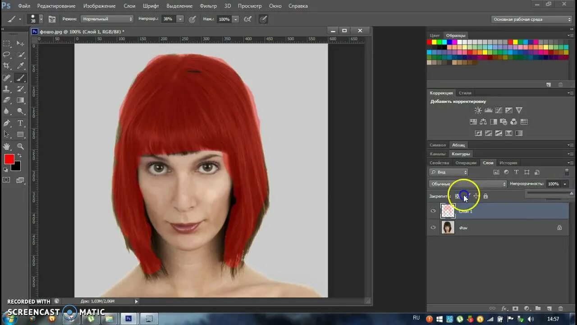Select the Gradient tool

(20, 100)
